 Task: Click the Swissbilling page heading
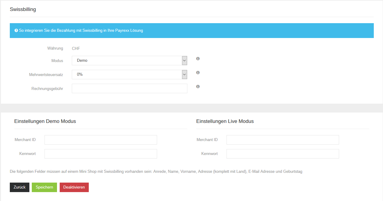tap(23, 9)
